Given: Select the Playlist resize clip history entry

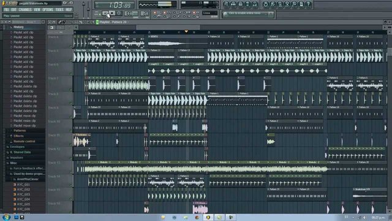Looking at the screenshot, I should point(24,121).
